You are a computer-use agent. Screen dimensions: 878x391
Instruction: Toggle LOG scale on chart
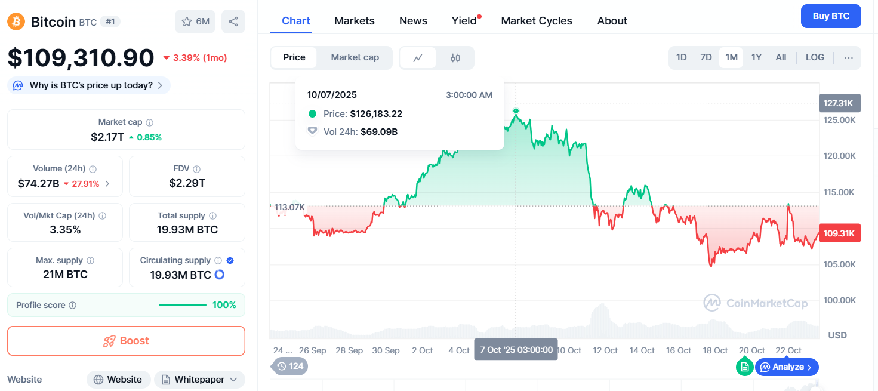[815, 57]
